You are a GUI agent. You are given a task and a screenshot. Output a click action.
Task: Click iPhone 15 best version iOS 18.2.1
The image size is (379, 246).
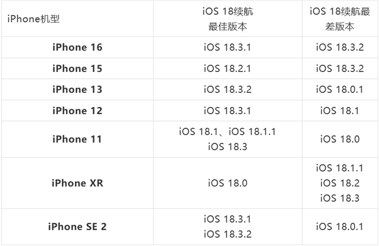[x=227, y=68]
